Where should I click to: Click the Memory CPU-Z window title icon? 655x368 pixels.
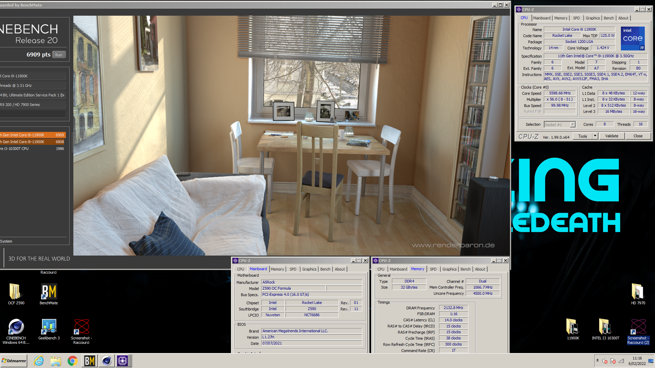376,261
